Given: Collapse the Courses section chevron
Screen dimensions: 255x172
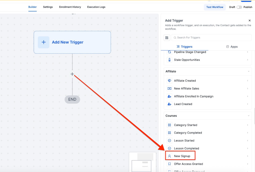Looking at the screenshot, I should pos(248,116).
